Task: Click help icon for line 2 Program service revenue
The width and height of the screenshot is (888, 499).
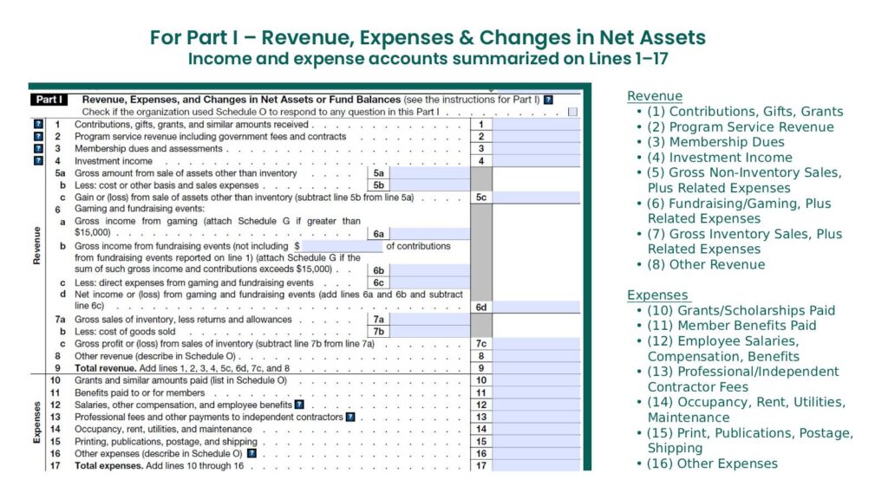Action: click(x=37, y=137)
